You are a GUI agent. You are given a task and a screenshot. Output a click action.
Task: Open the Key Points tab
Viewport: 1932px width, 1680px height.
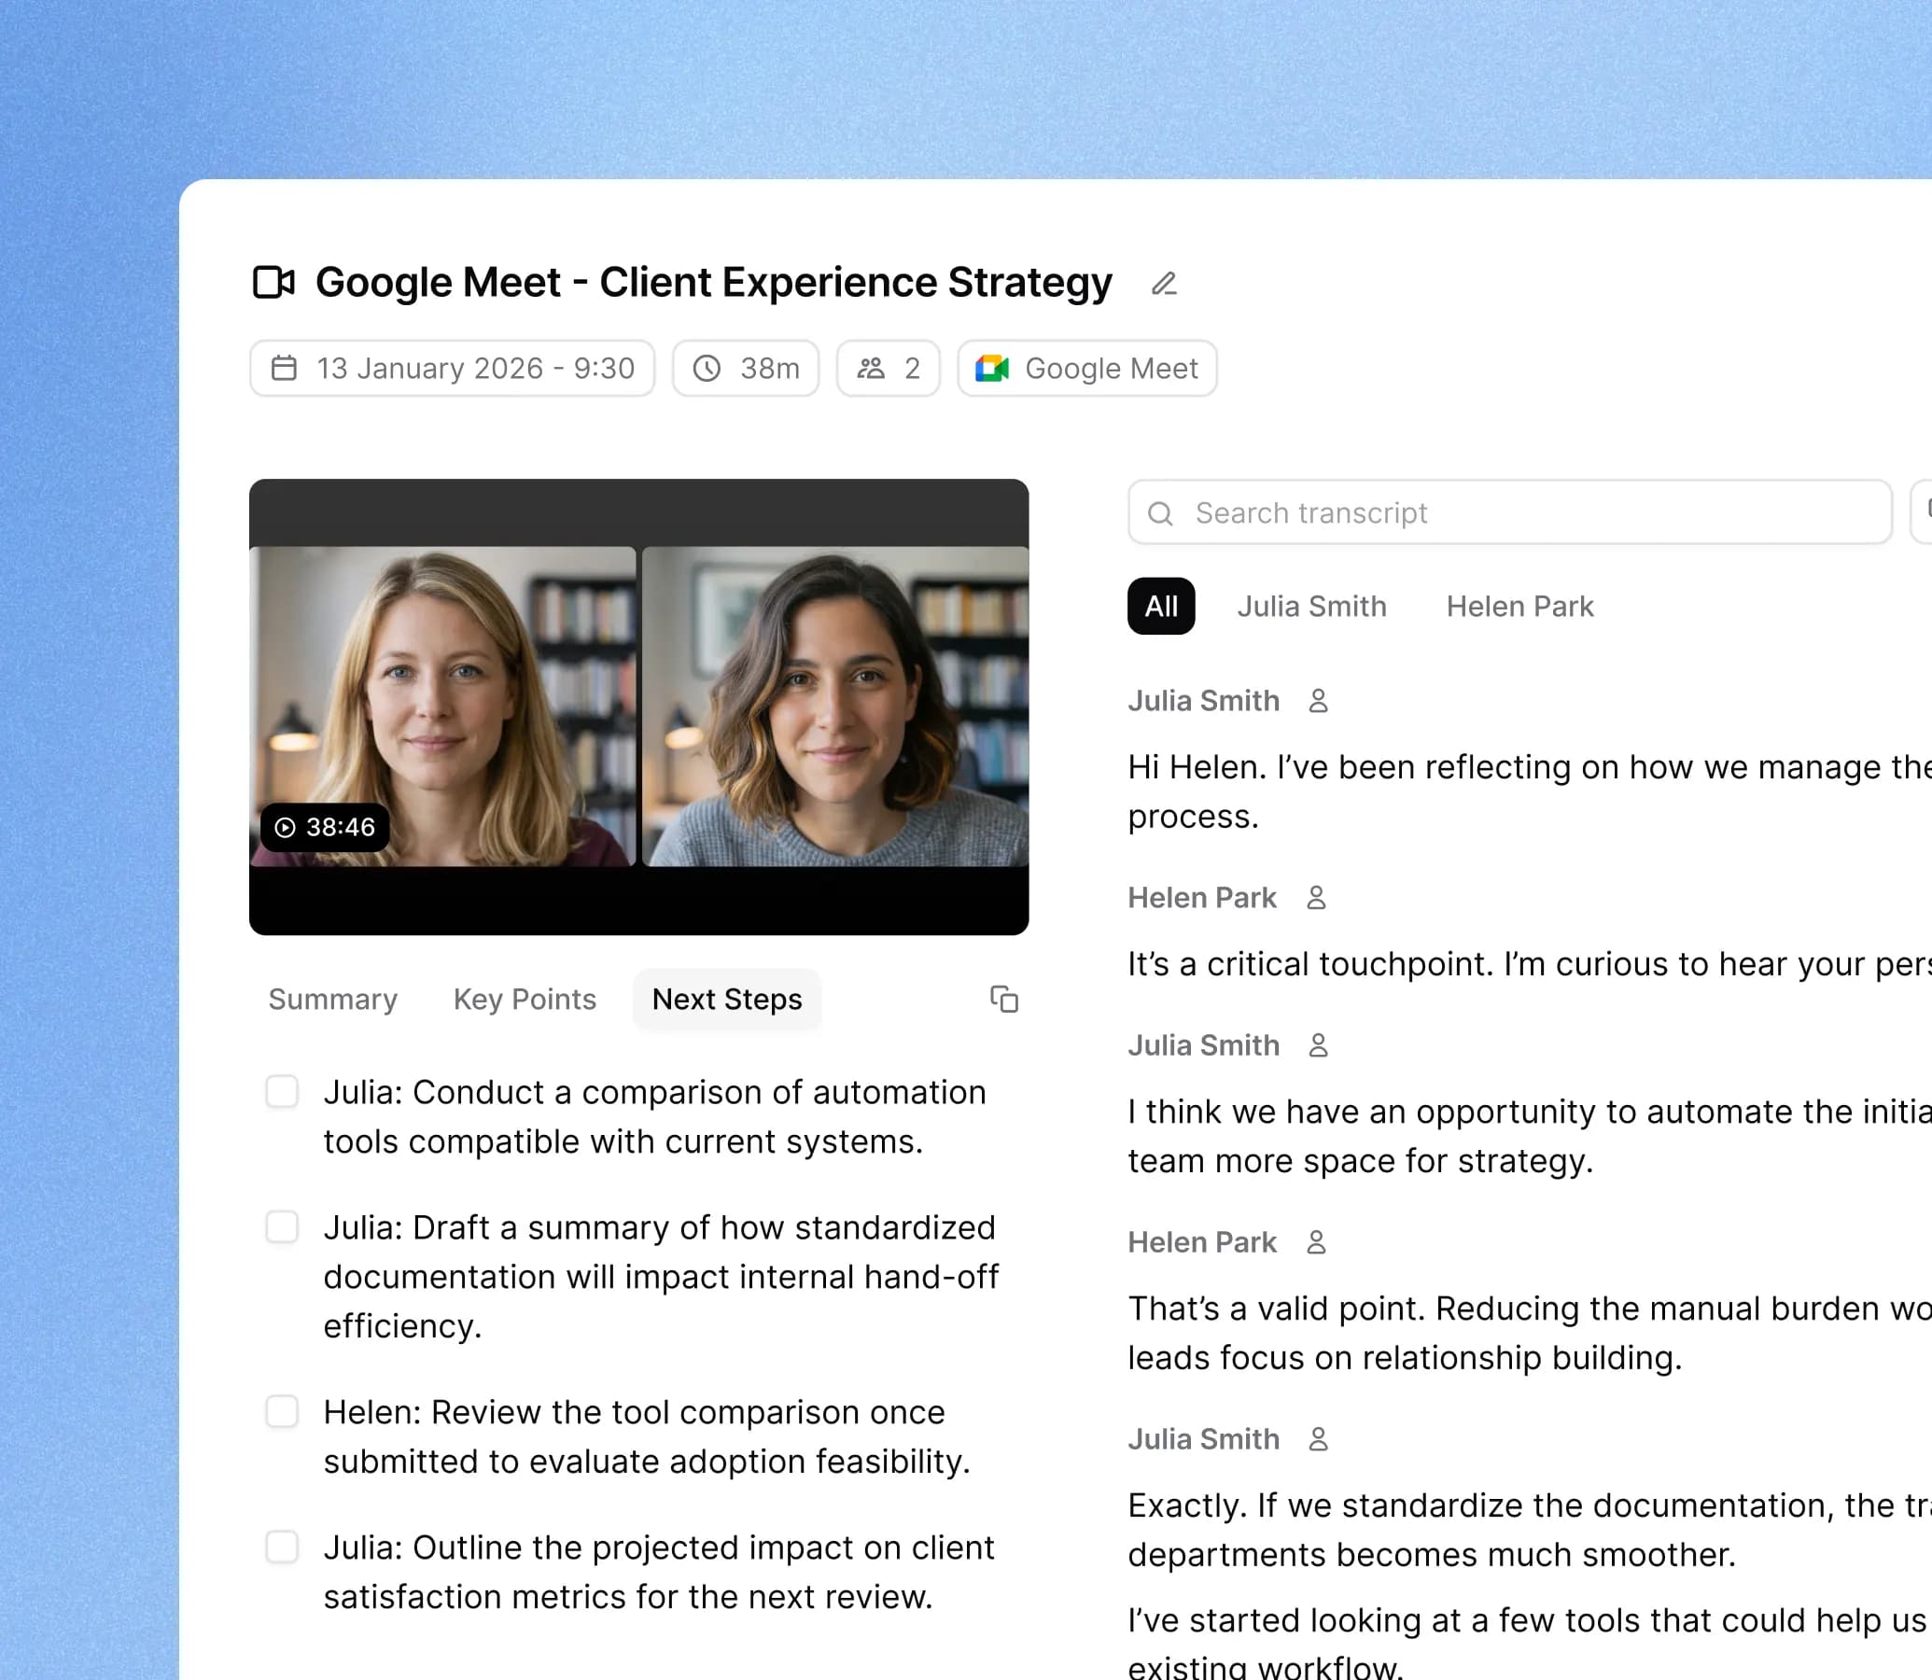pos(524,1000)
